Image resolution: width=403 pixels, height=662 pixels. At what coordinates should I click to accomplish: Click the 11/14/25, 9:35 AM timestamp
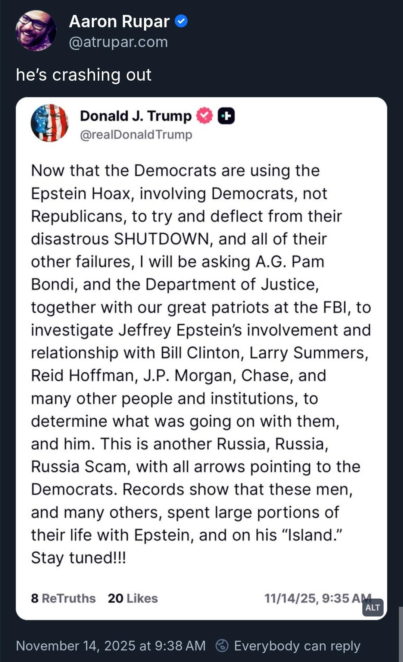pos(317,598)
